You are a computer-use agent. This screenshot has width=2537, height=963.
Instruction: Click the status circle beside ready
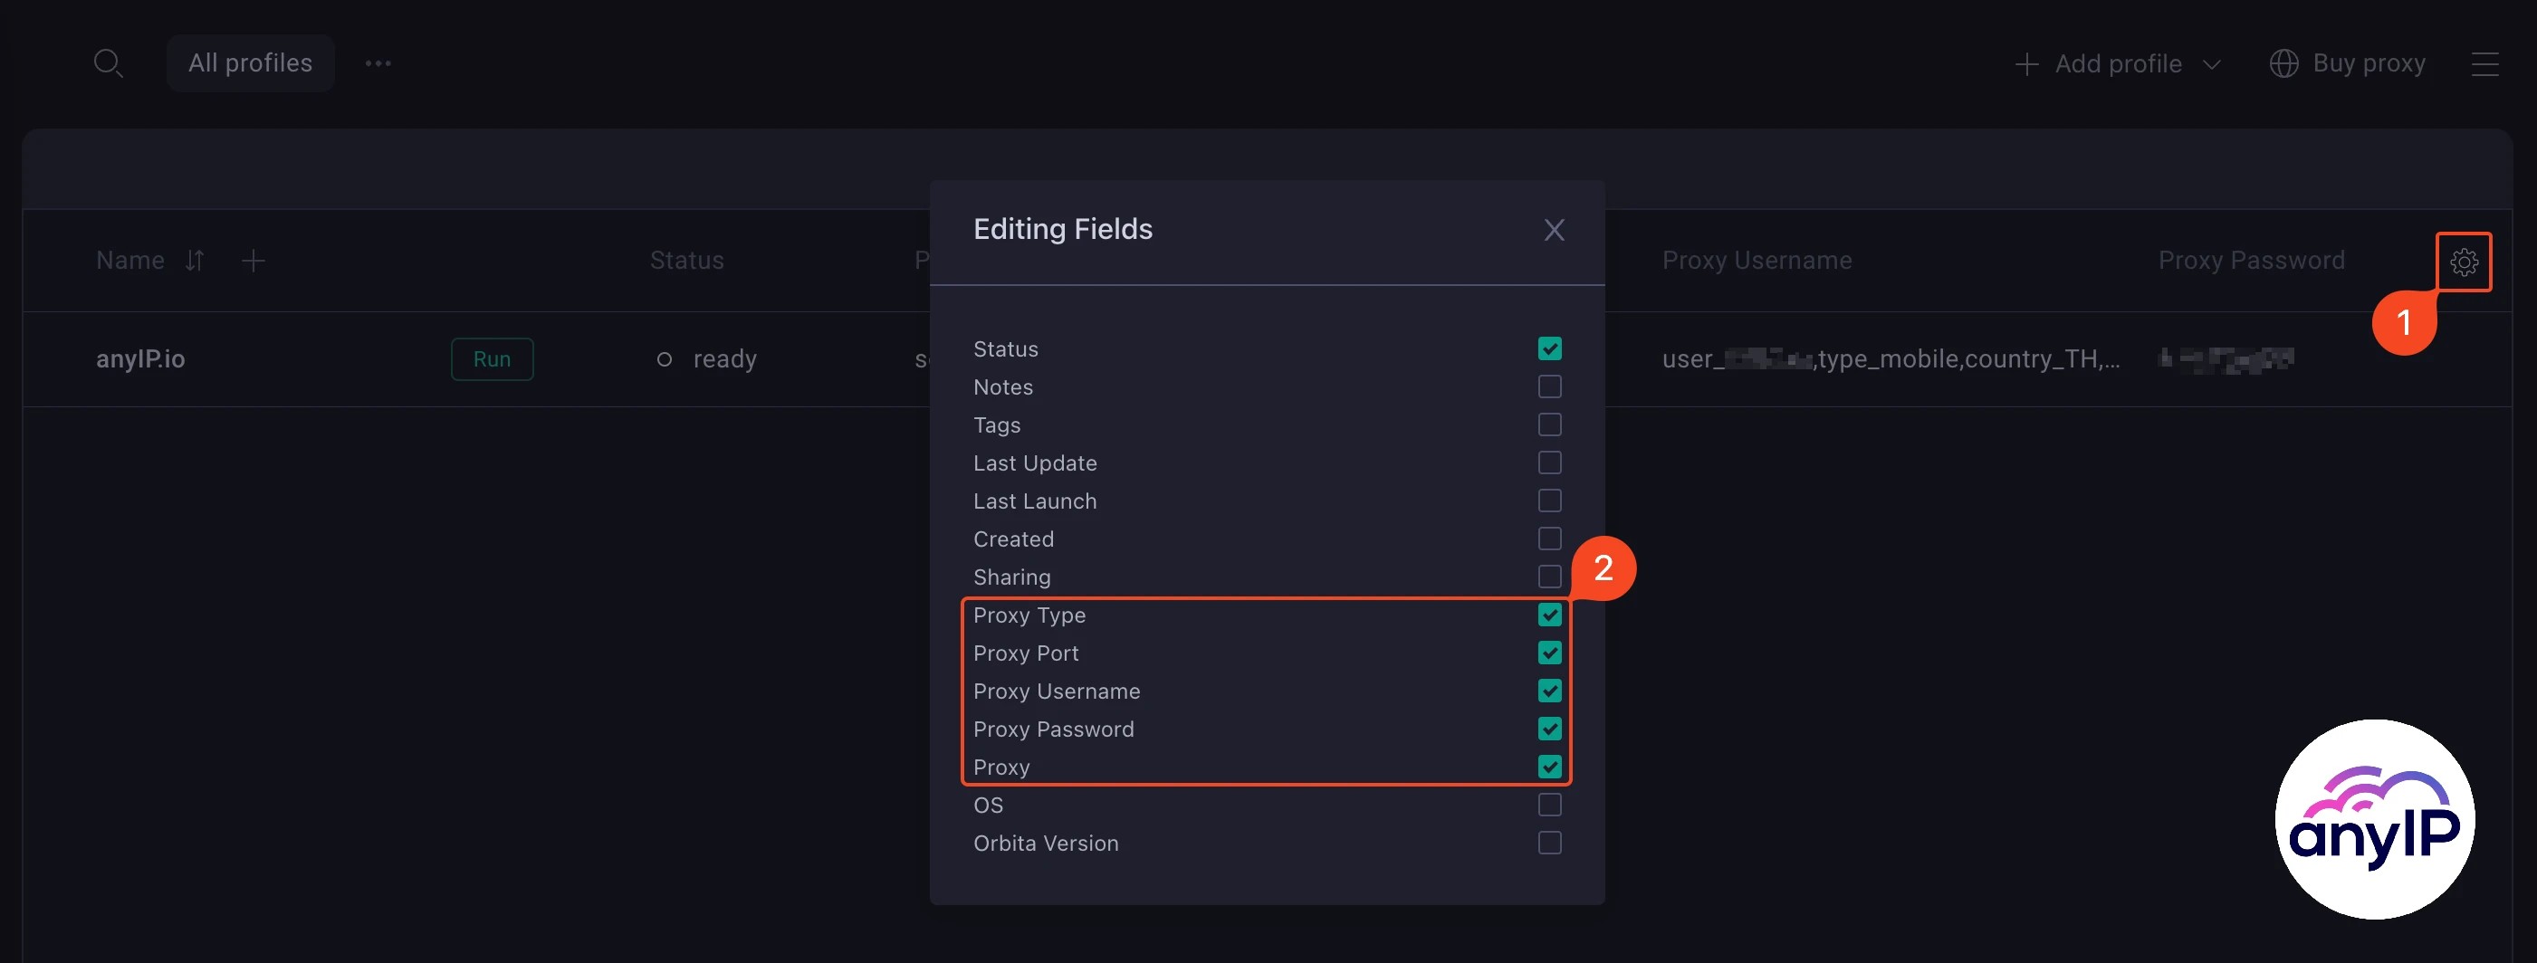click(x=665, y=358)
